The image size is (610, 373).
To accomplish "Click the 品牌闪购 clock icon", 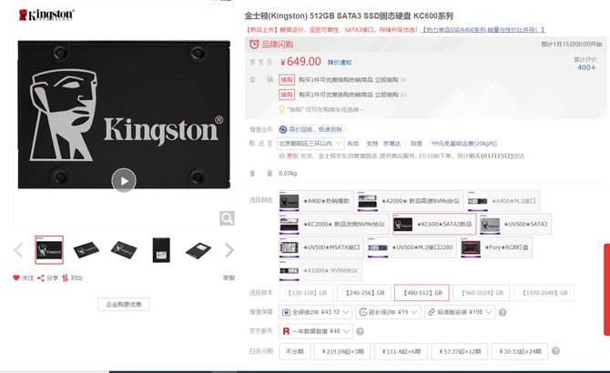I will 254,44.
